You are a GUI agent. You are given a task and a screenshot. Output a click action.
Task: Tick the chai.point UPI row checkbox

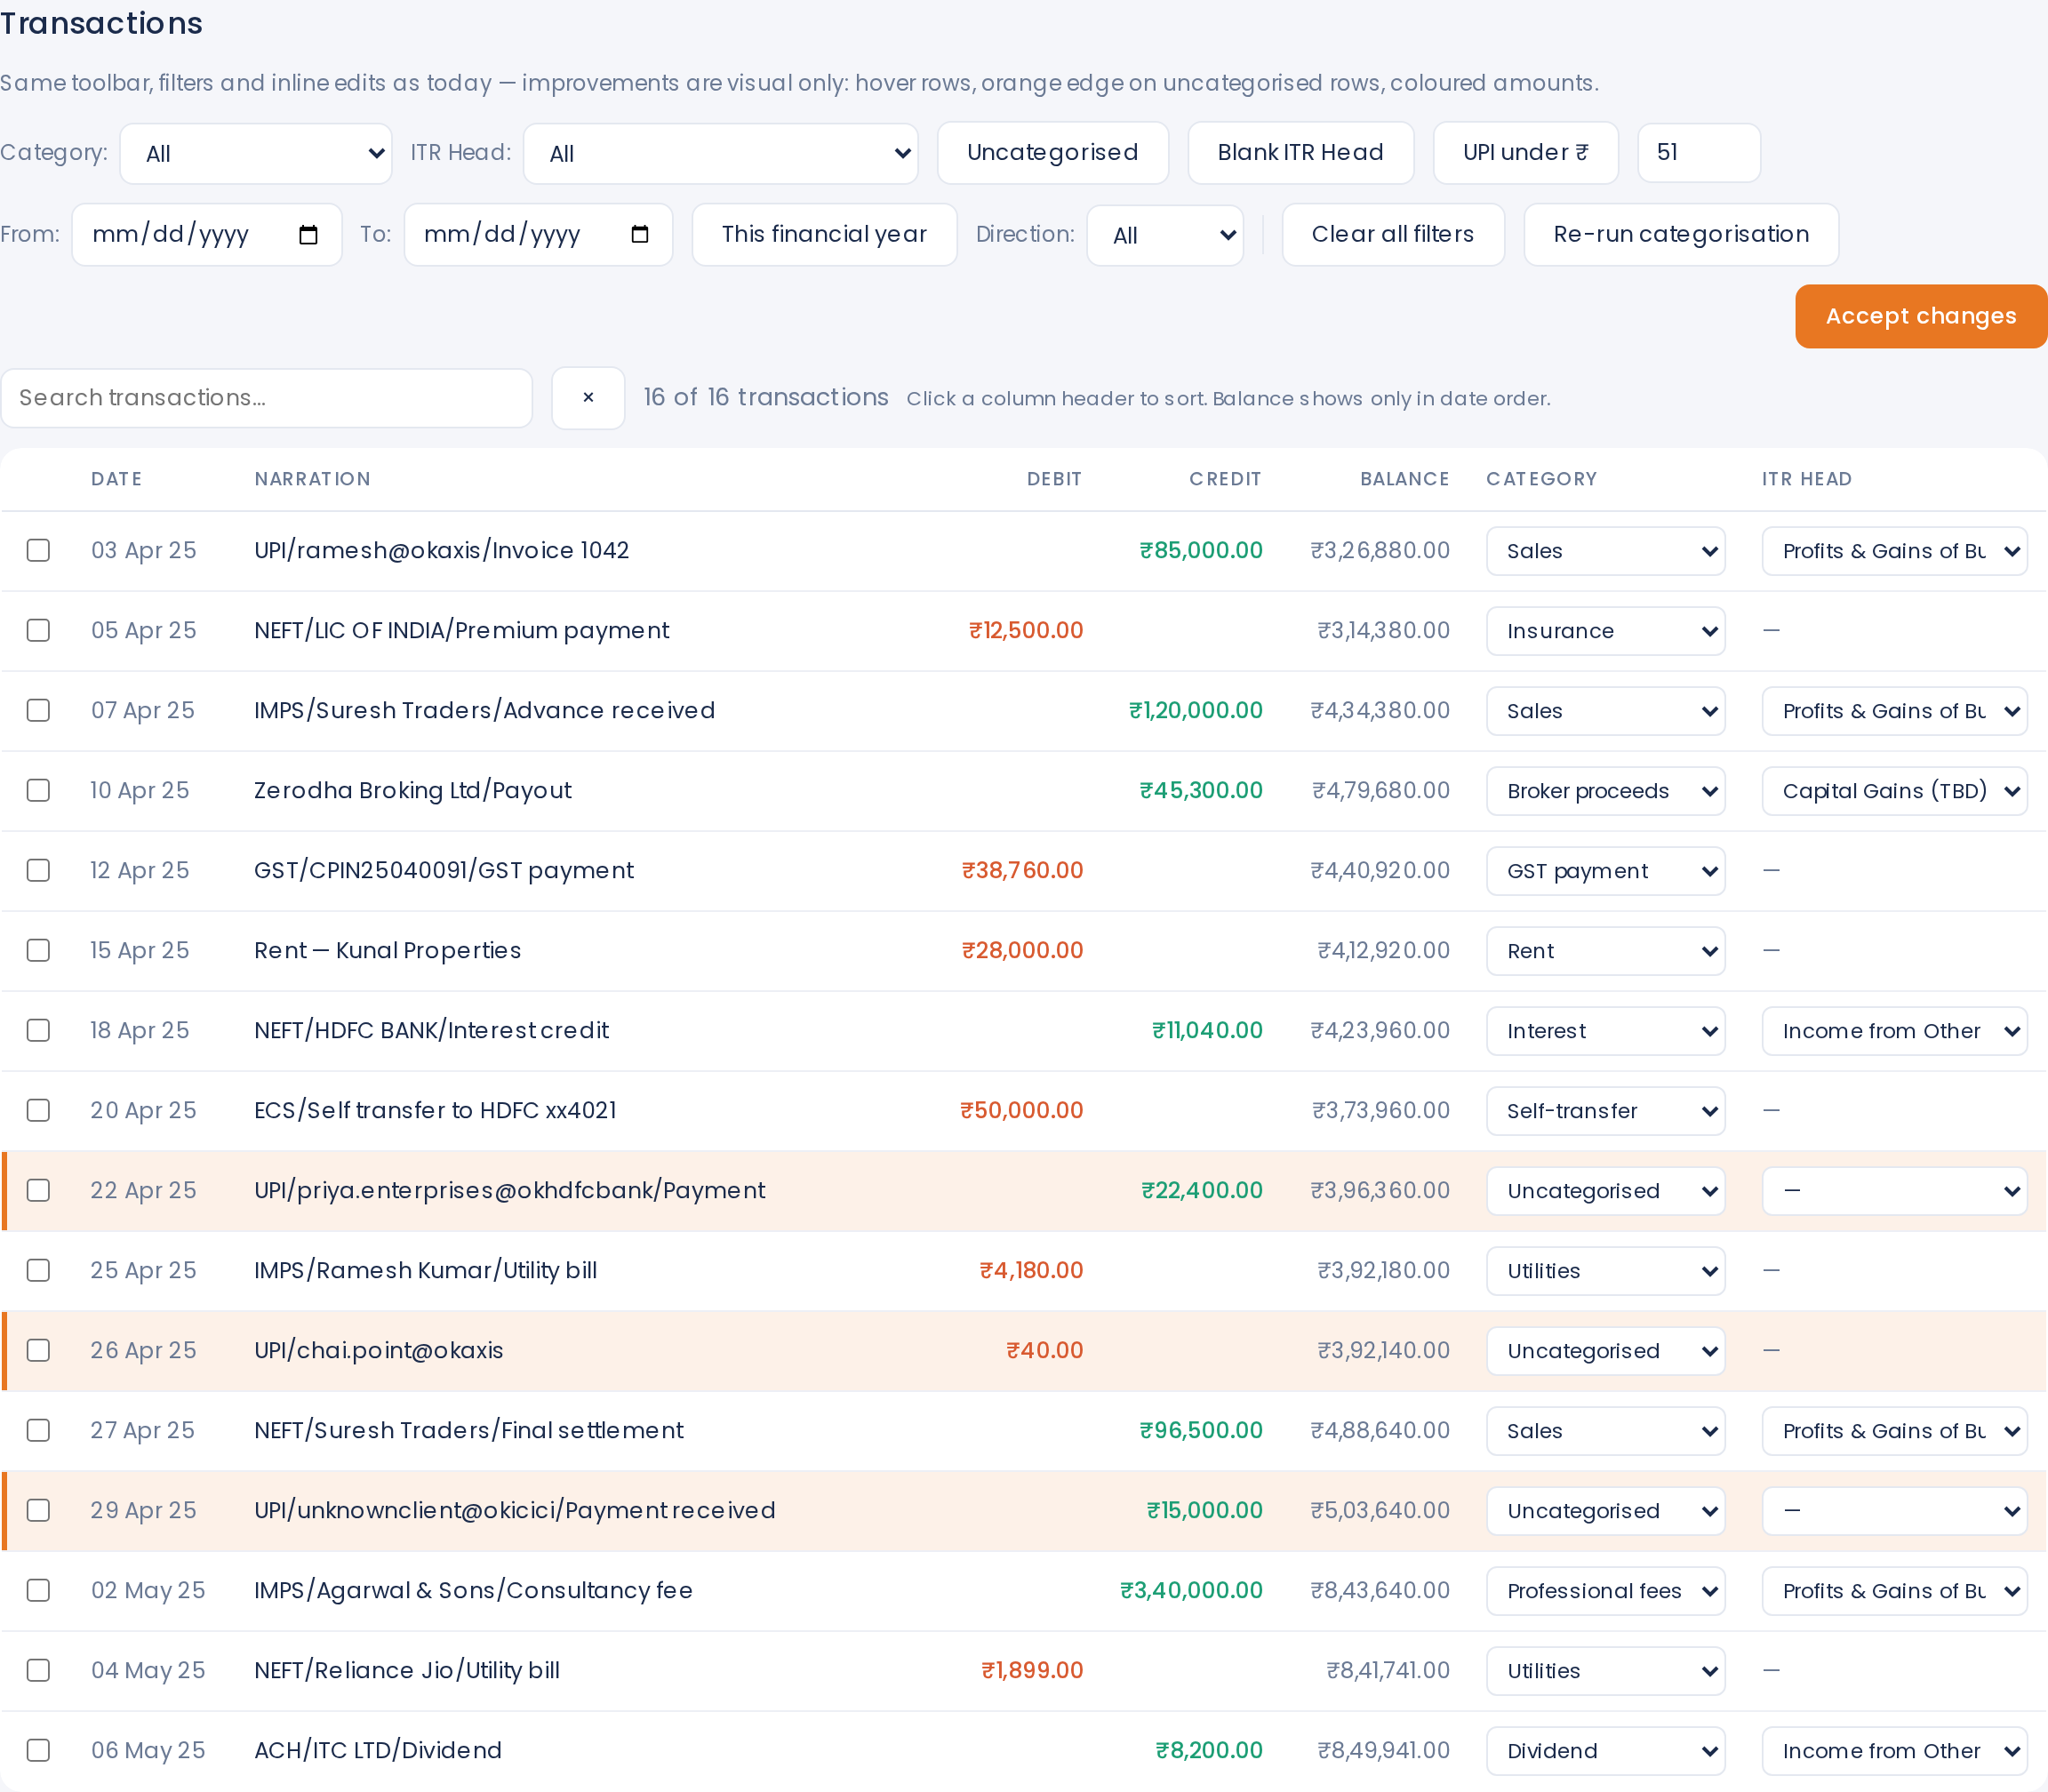tap(38, 1351)
